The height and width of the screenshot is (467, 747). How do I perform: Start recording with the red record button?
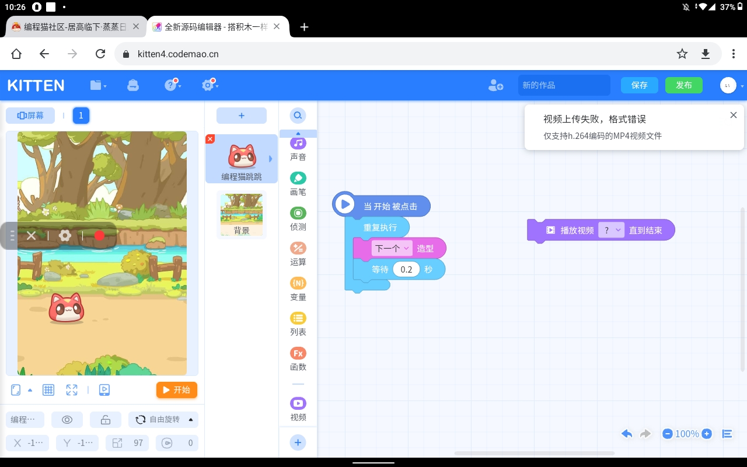coord(99,235)
